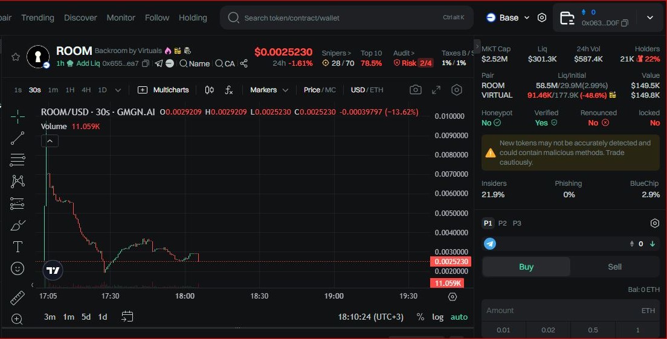Screen dimensions: 667x339
Task: Copy the 0x655...ea7 contract address
Action: pyautogui.click(x=146, y=63)
